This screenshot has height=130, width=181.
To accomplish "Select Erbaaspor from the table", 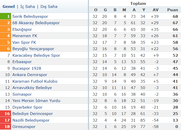I will tap(22, 62).
